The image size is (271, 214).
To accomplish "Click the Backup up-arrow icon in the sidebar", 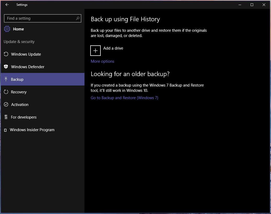I will tap(6, 79).
